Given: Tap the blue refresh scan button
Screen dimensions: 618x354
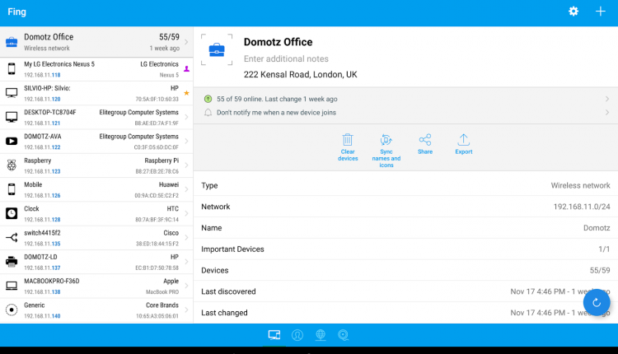Looking at the screenshot, I should 597,302.
